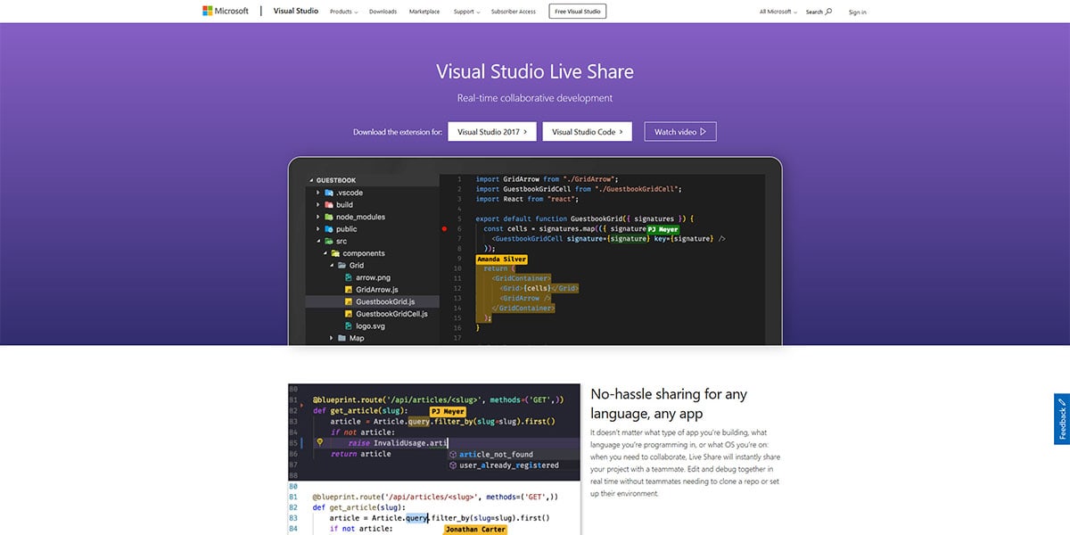The image size is (1070, 535).
Task: Open the Support dropdown menu
Action: (x=466, y=12)
